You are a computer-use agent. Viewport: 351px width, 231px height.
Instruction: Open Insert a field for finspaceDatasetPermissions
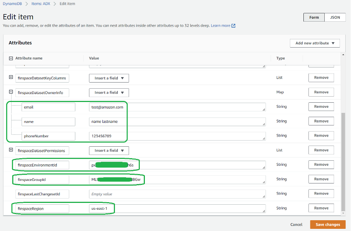(109, 150)
